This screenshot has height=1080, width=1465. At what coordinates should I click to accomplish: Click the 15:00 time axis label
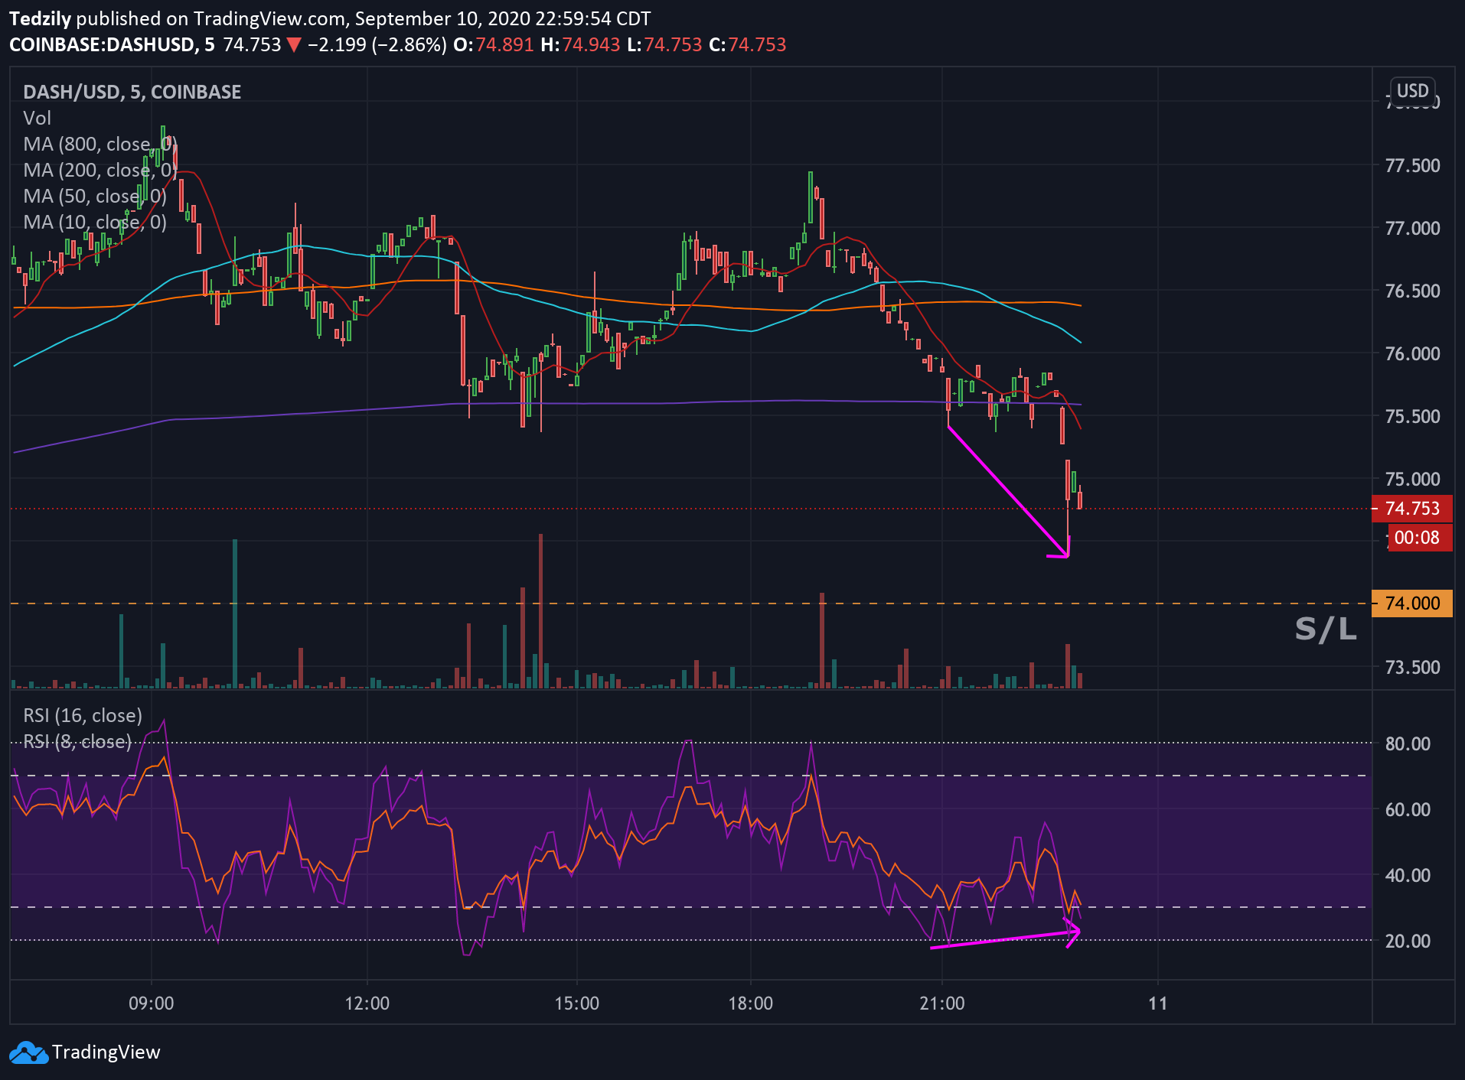click(576, 1004)
